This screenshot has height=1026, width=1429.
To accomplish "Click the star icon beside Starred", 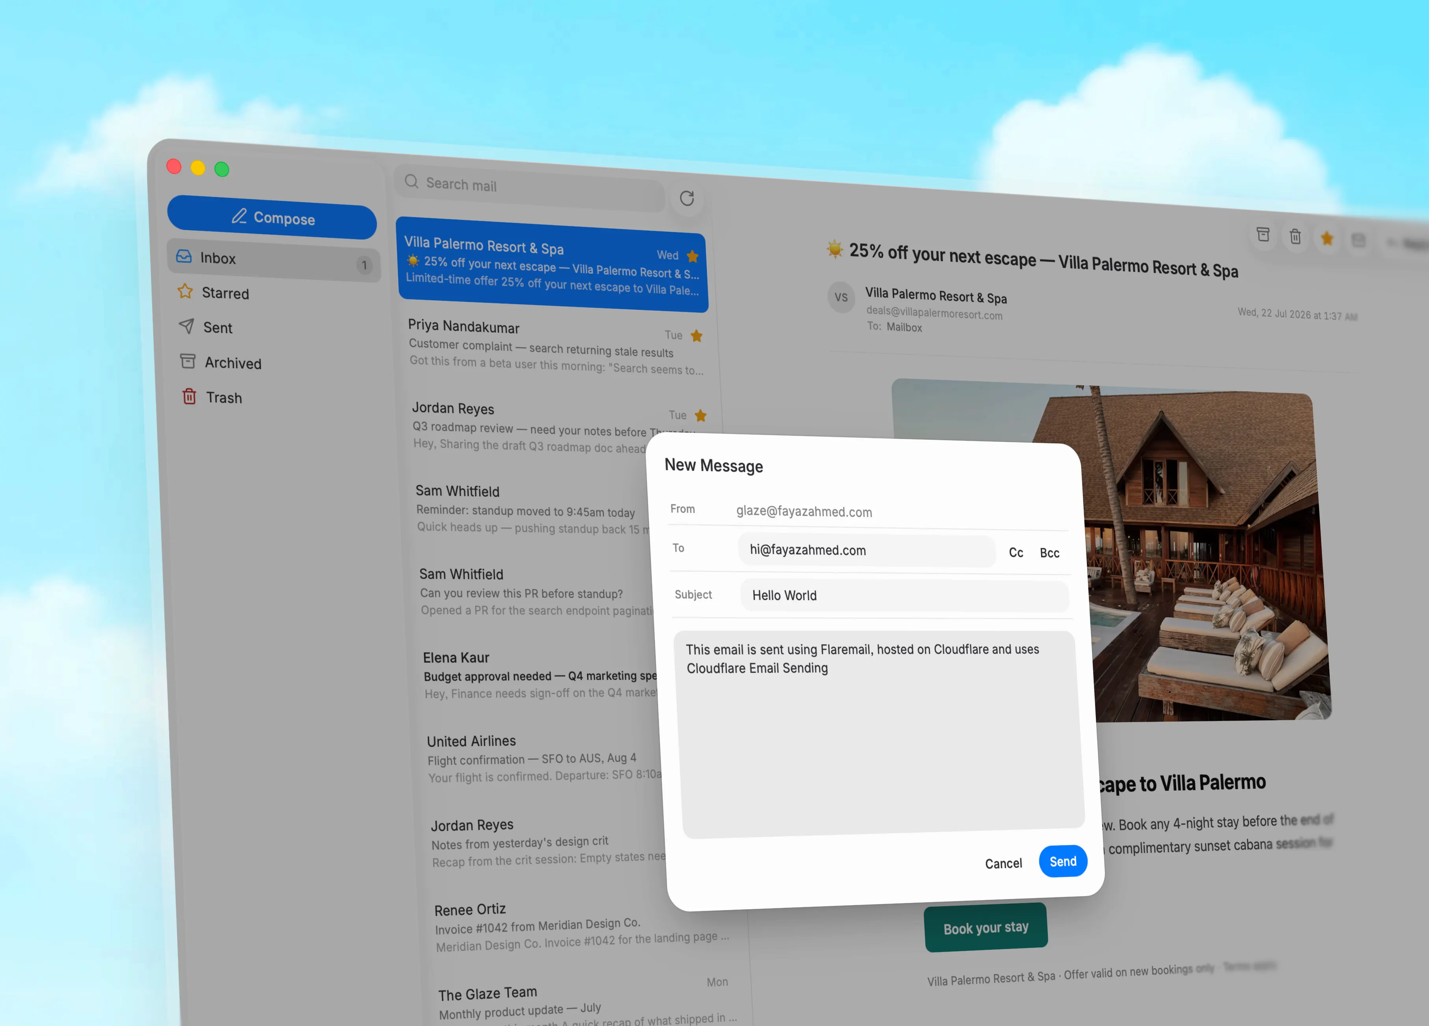I will [x=185, y=291].
